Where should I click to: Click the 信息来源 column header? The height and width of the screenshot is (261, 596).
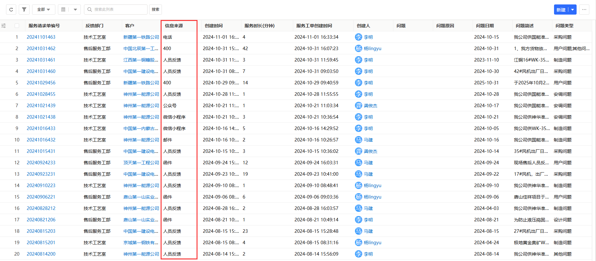click(x=174, y=26)
